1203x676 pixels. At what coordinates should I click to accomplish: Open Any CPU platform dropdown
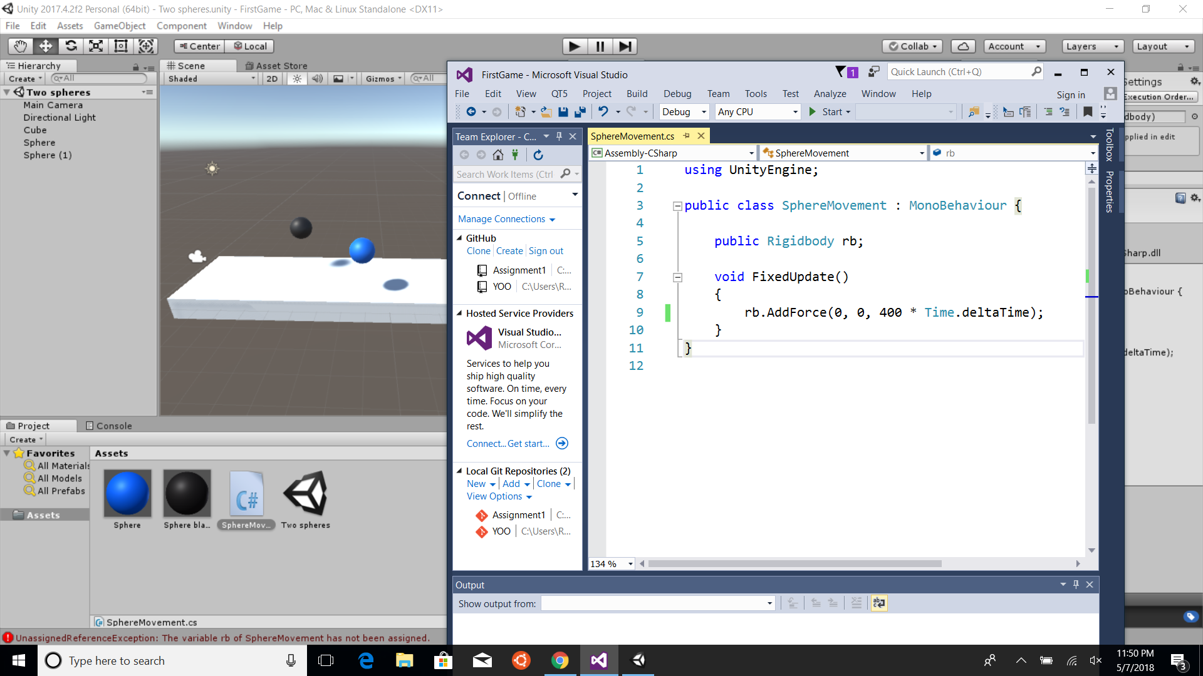(758, 112)
